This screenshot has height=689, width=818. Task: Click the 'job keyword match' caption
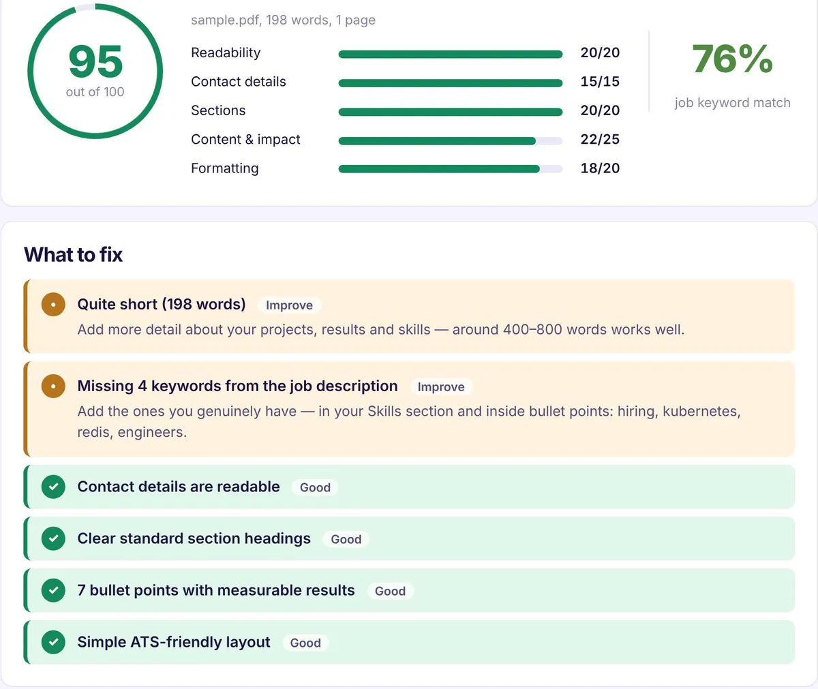(x=733, y=103)
